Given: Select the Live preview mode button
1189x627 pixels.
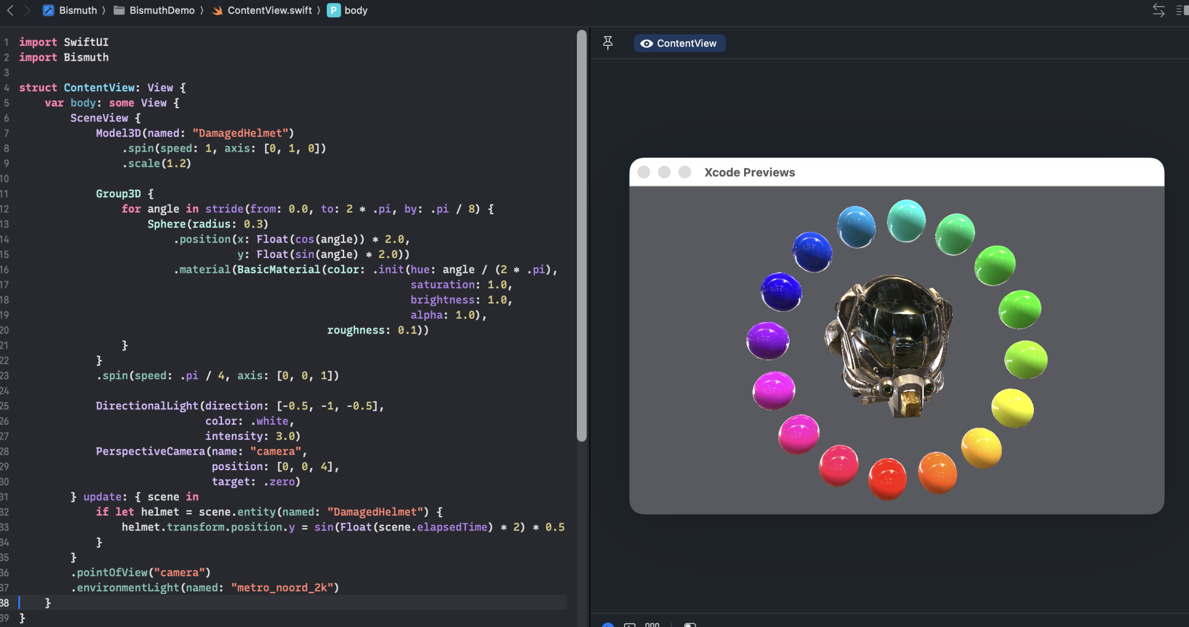Looking at the screenshot, I should [x=608, y=625].
